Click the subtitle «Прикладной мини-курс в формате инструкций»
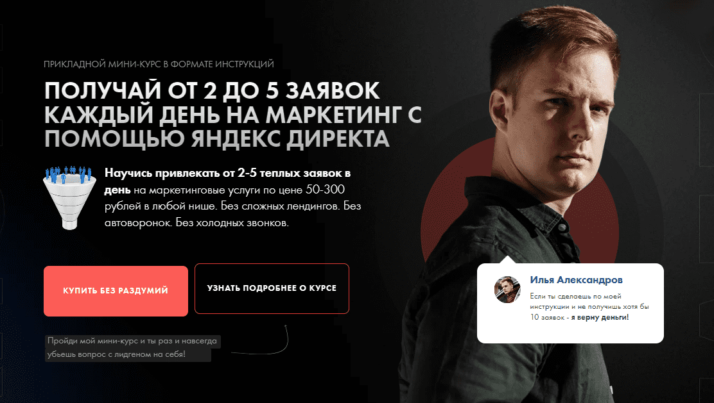The width and height of the screenshot is (714, 403). point(159,64)
